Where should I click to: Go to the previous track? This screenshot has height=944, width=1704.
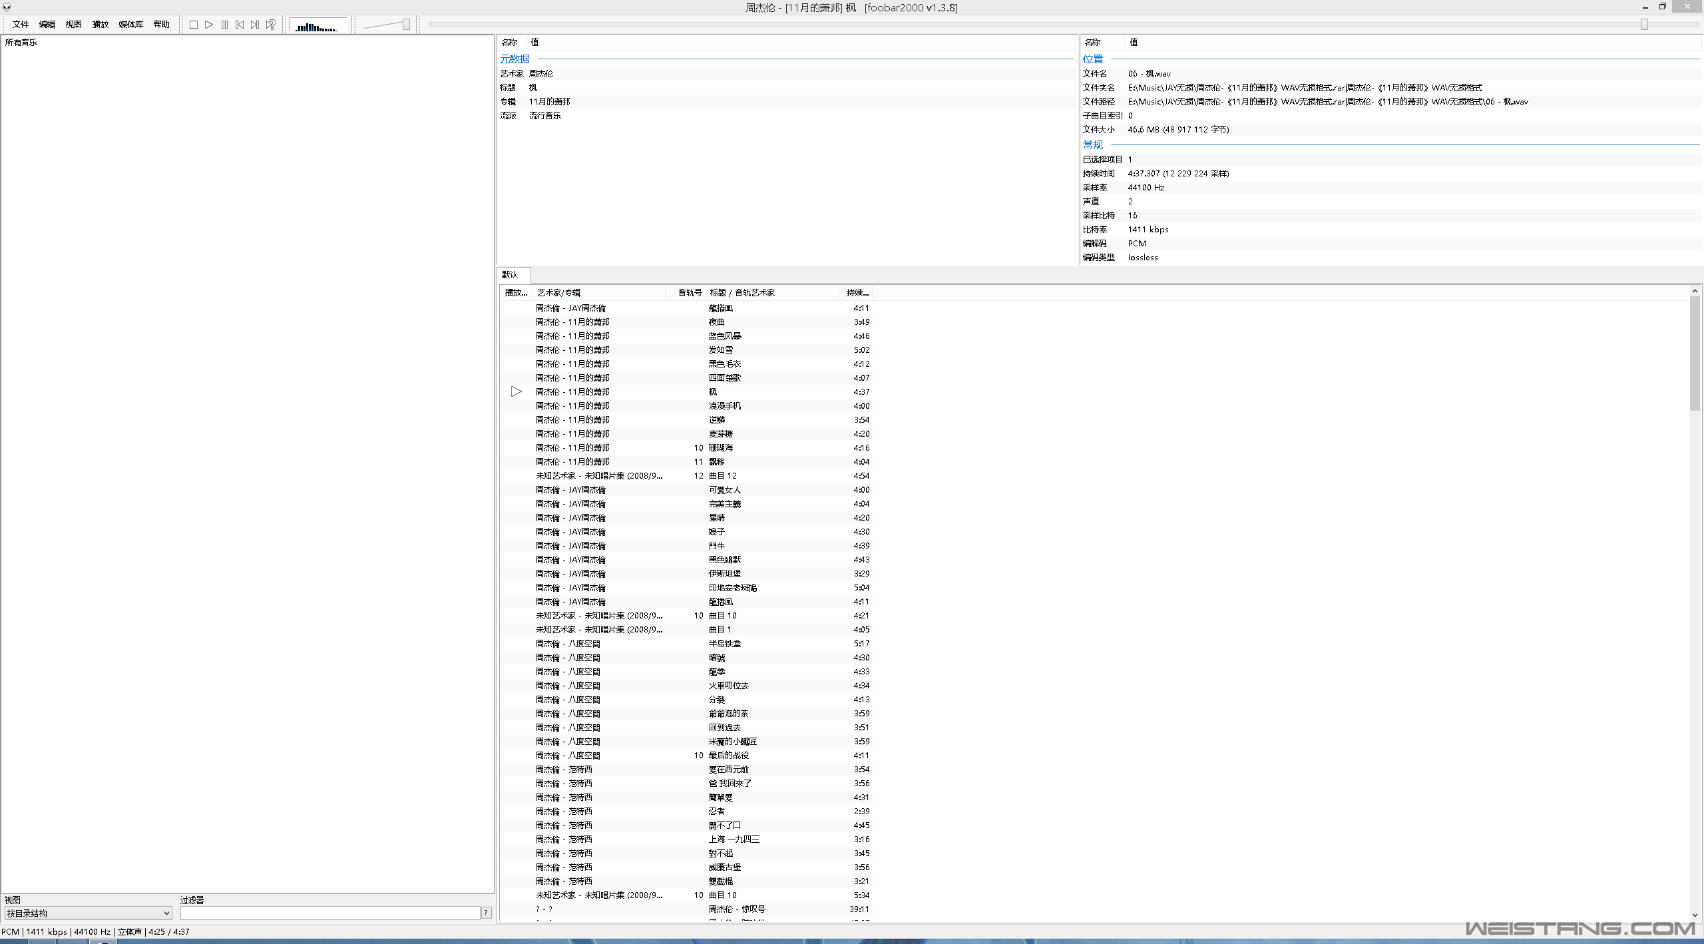point(240,25)
